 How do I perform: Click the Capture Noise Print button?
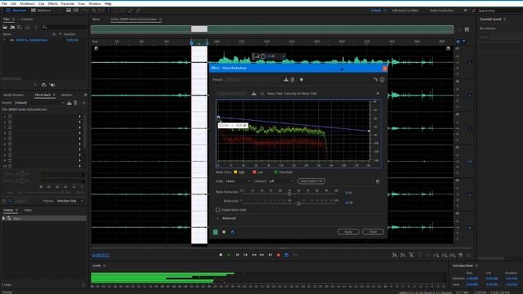tap(232, 94)
